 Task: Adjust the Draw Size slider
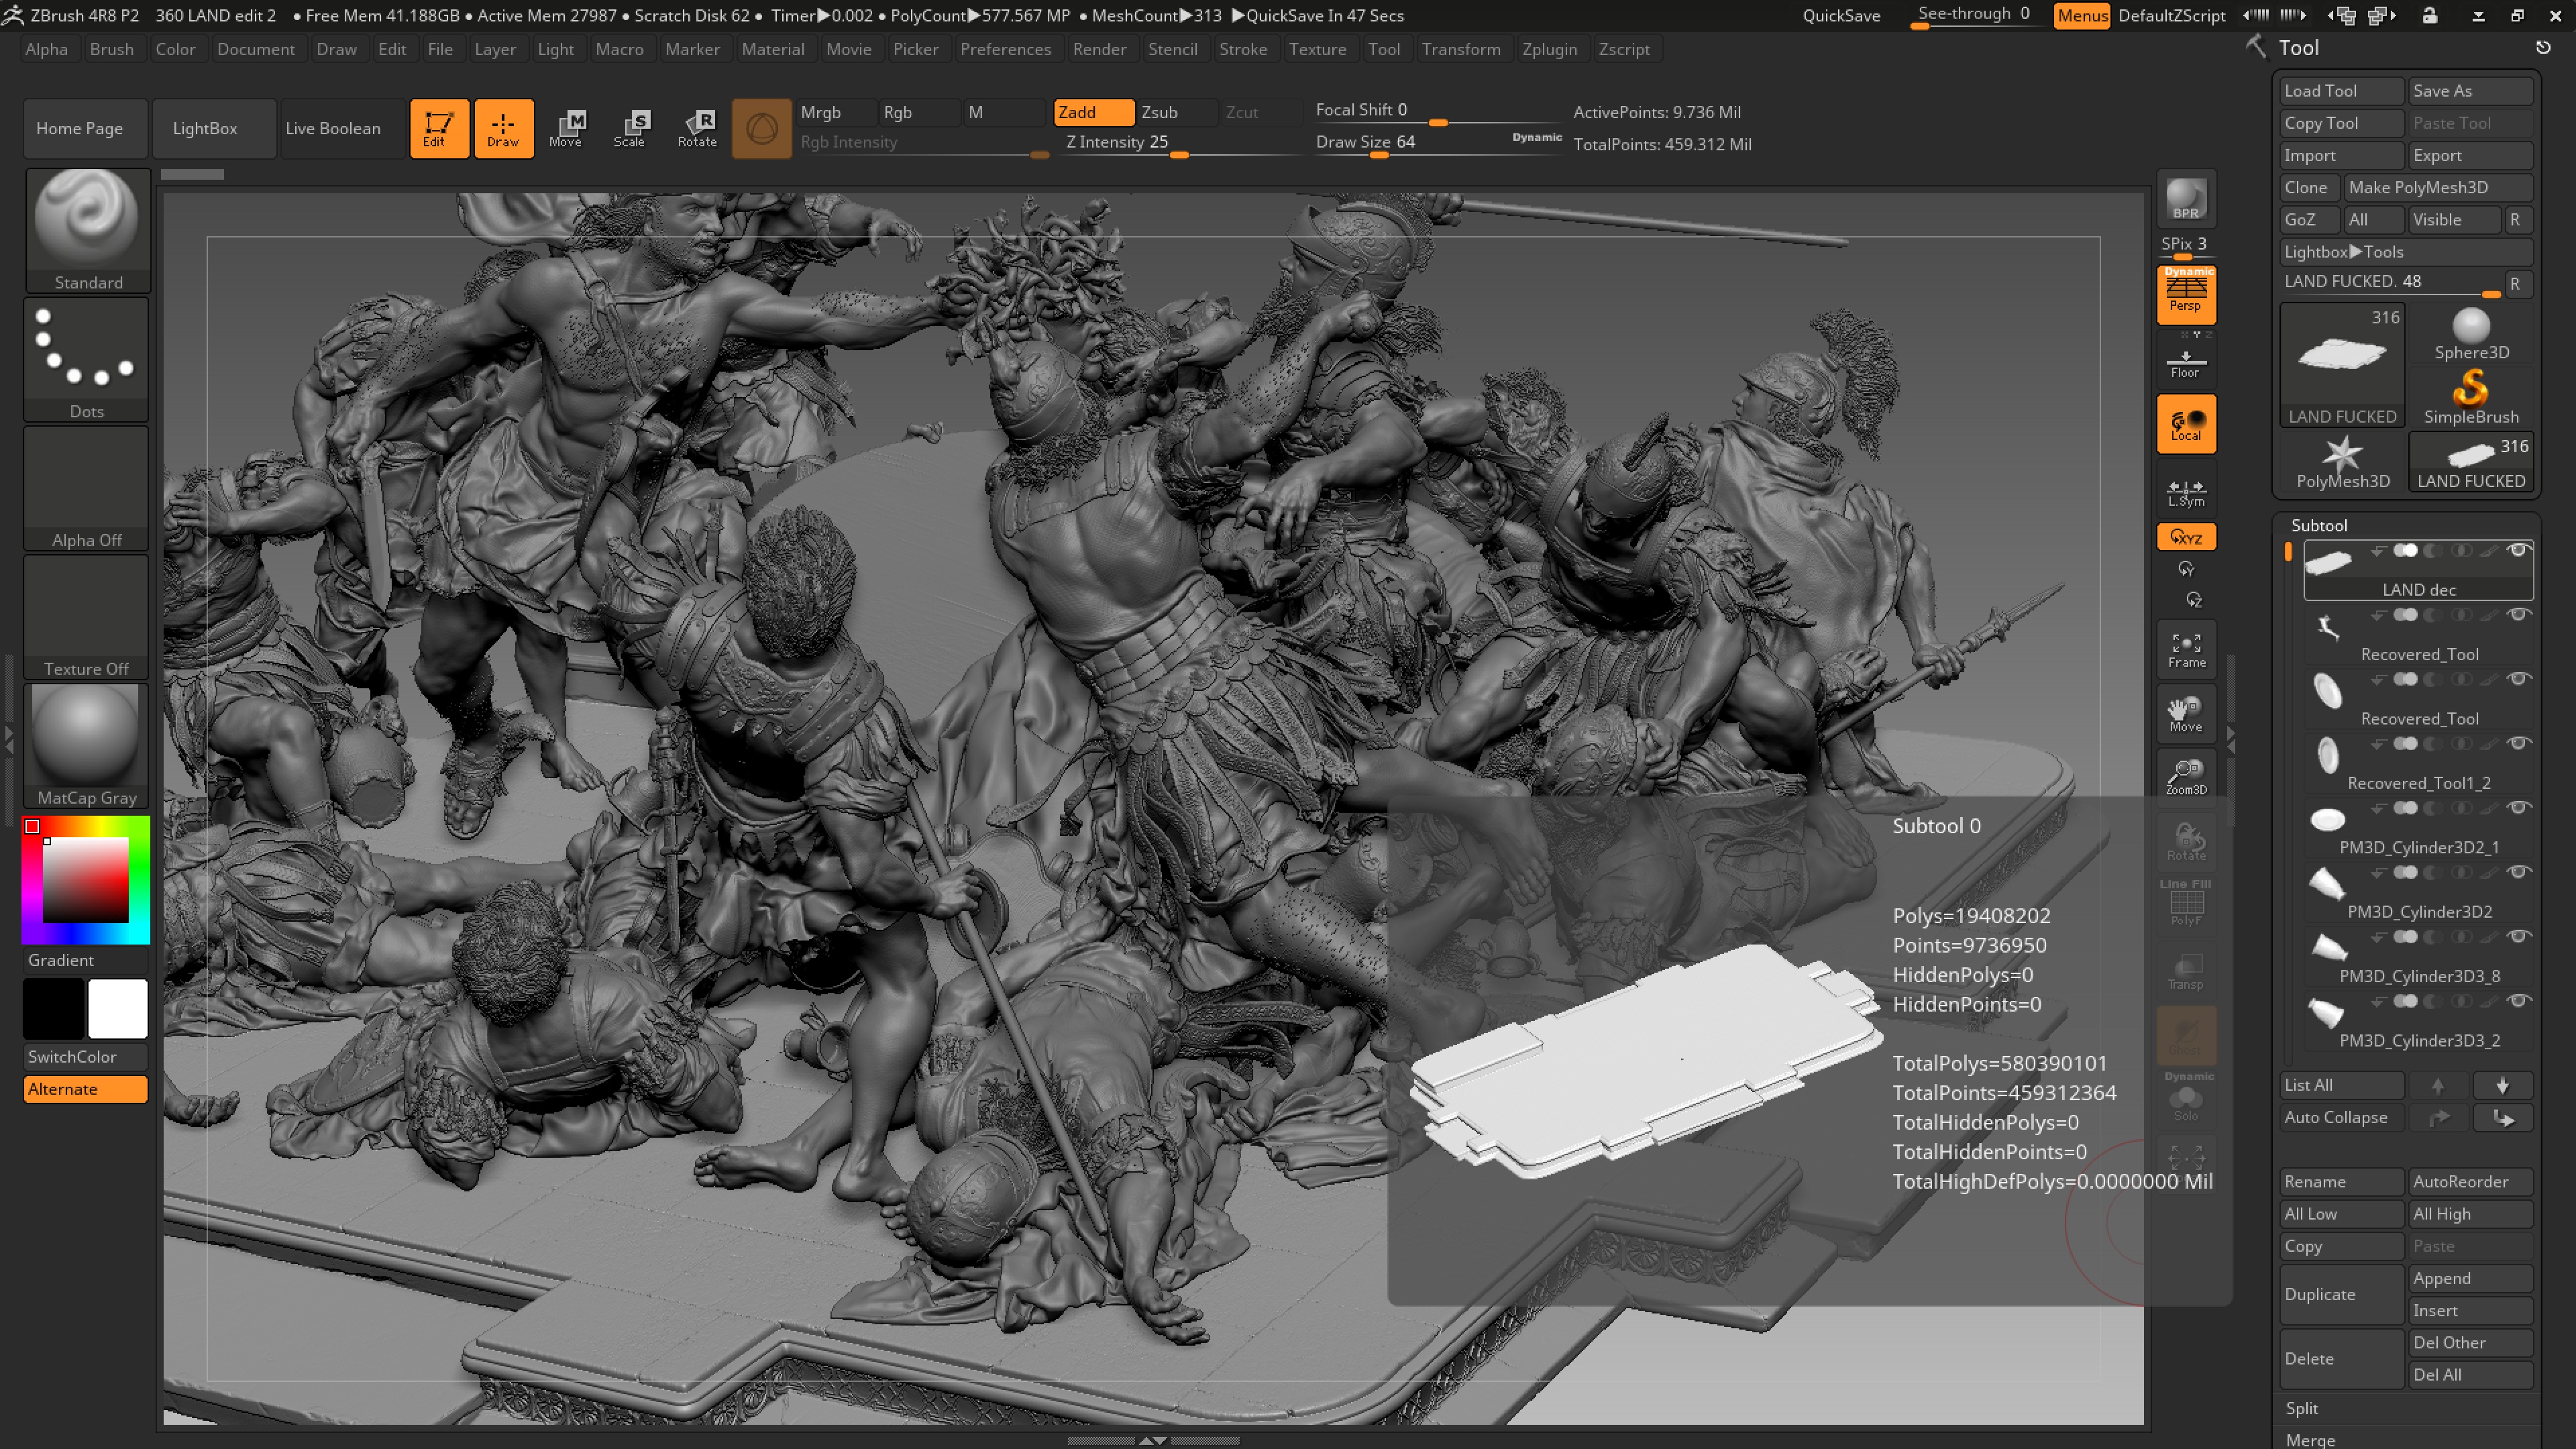pyautogui.click(x=1437, y=144)
